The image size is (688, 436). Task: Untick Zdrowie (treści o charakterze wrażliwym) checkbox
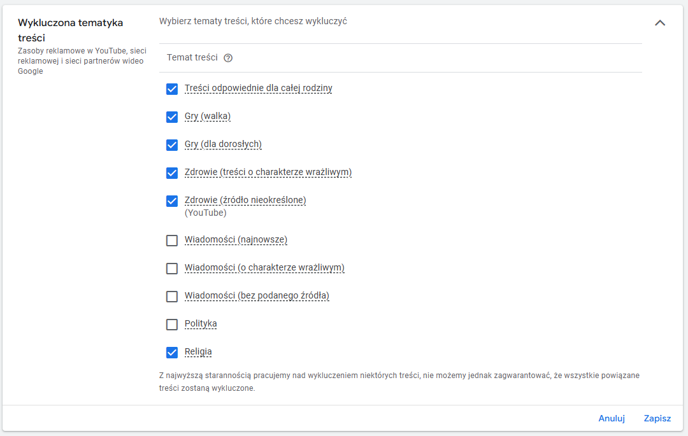point(172,173)
